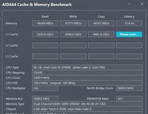Click the DRAM:FSB Ratio 30:1 field
Image resolution: width=148 pixels, height=114 pixels.
coord(129,99)
